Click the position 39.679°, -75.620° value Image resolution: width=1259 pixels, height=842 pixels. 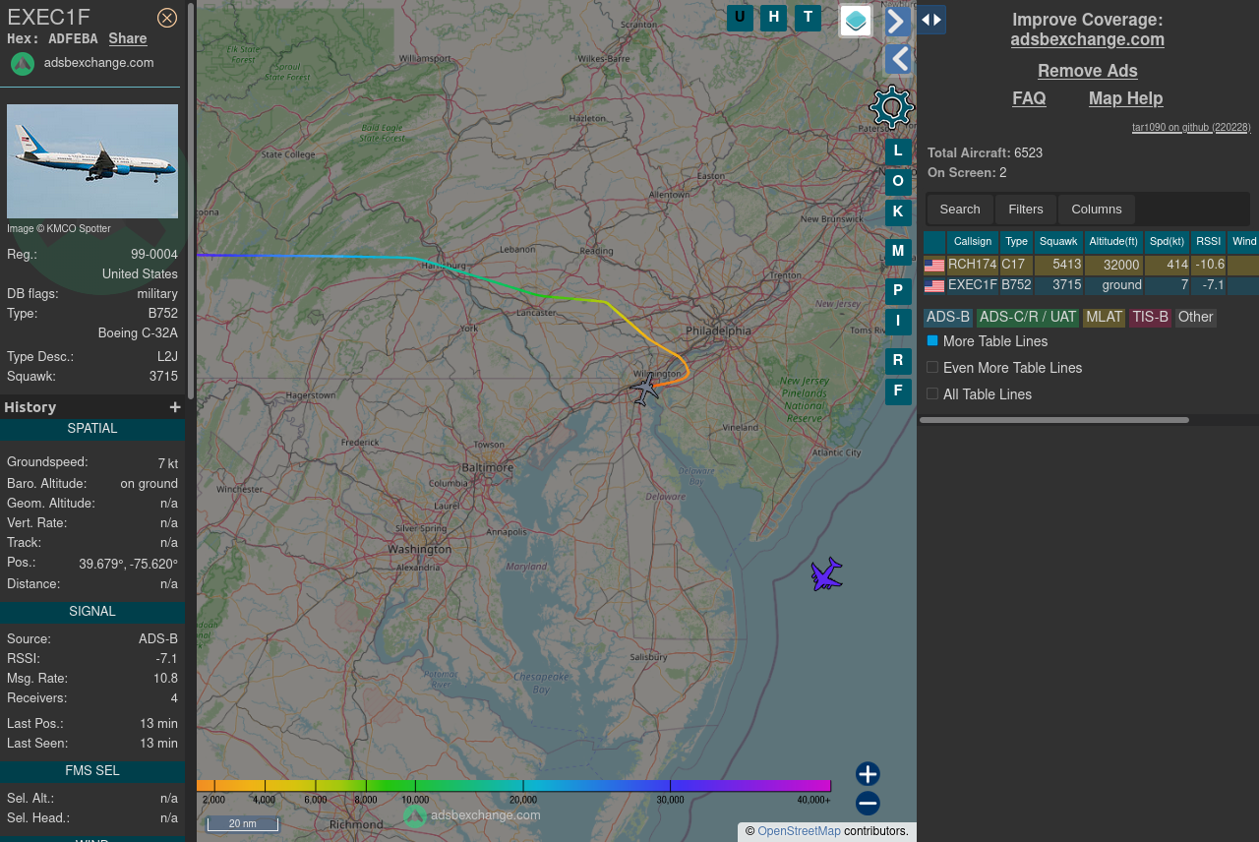pos(129,564)
